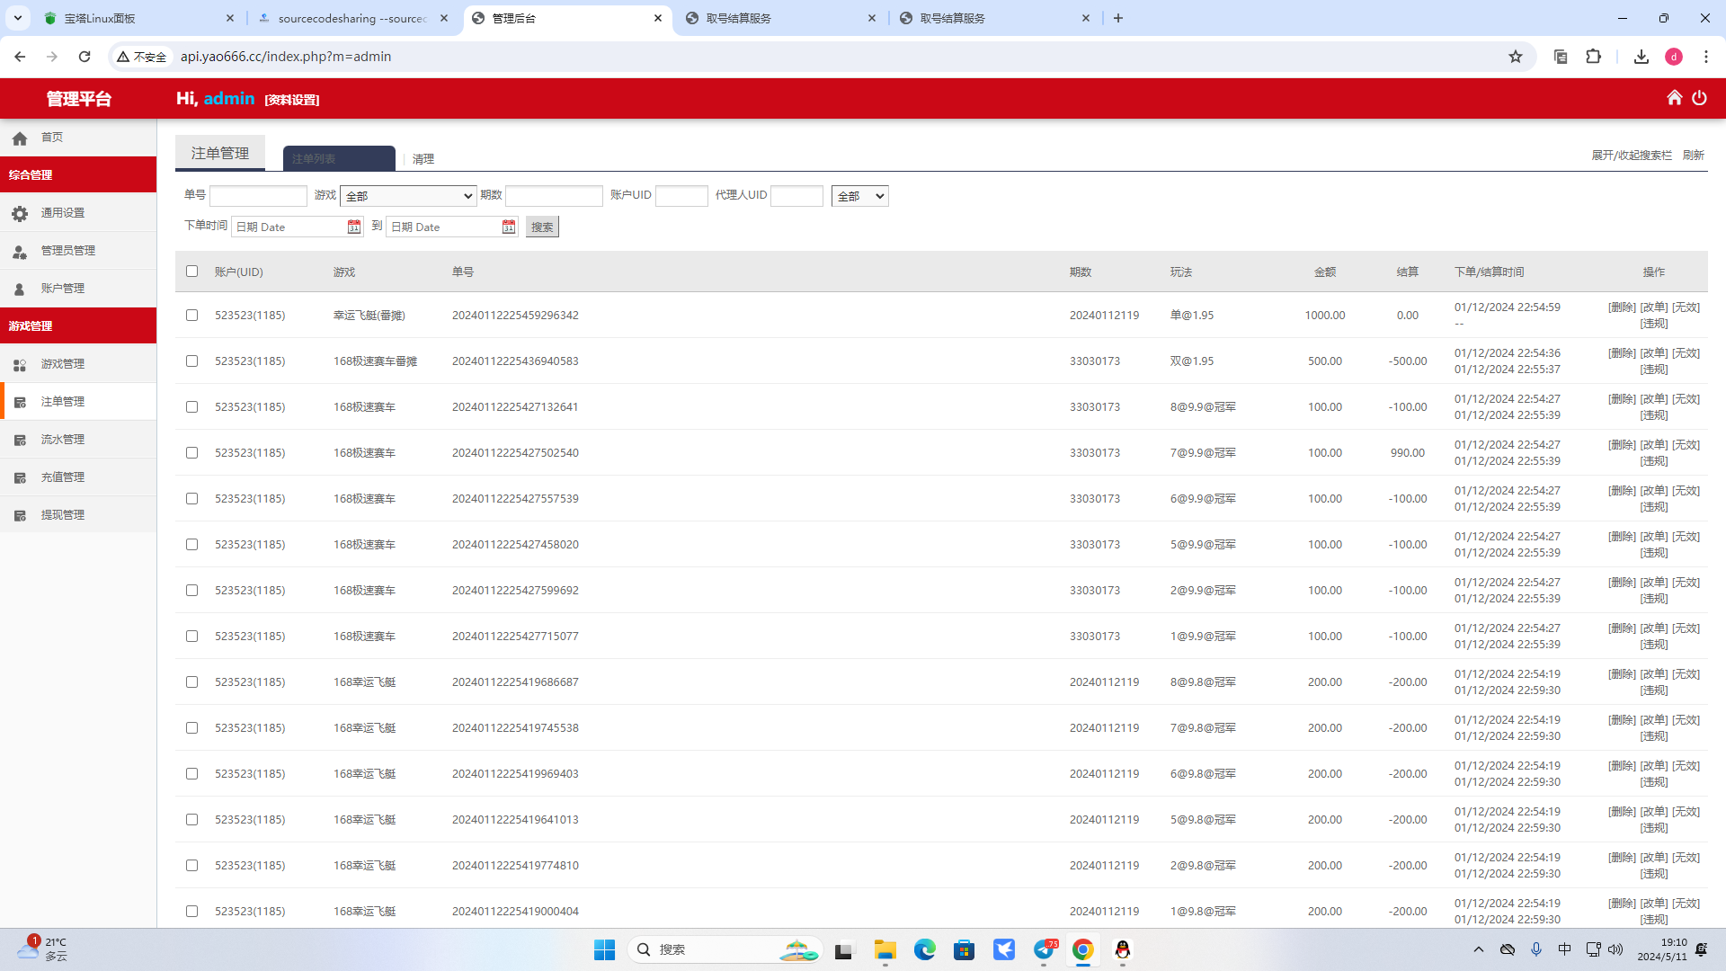This screenshot has width=1726, height=971.
Task: Open the start date calendar icon
Action: click(353, 227)
